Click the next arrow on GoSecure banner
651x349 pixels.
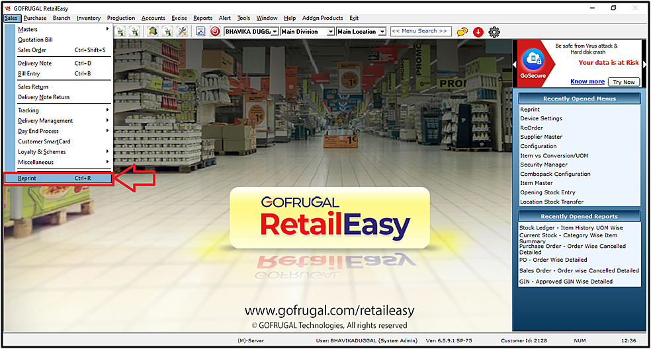644,64
